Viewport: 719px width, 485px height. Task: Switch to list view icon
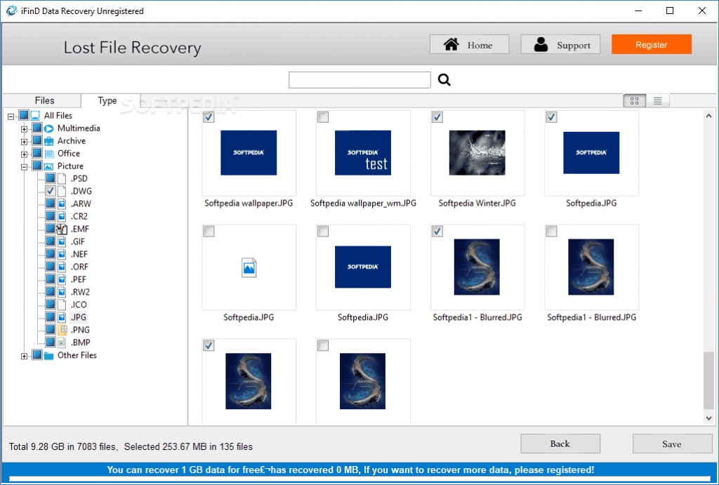pyautogui.click(x=657, y=100)
